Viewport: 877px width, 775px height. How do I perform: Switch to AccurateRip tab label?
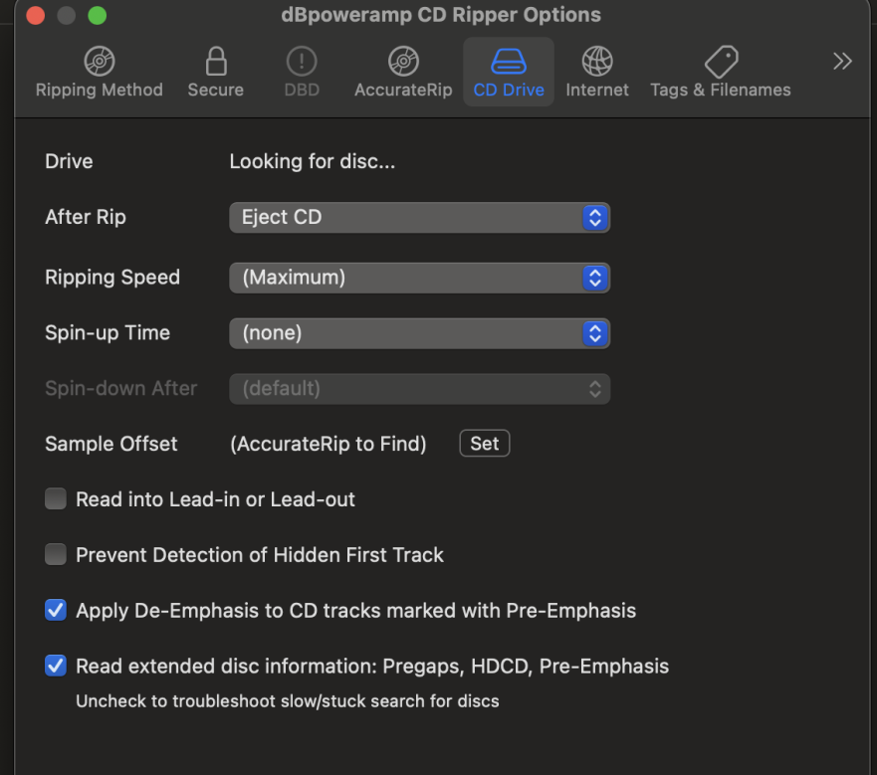pos(403,90)
